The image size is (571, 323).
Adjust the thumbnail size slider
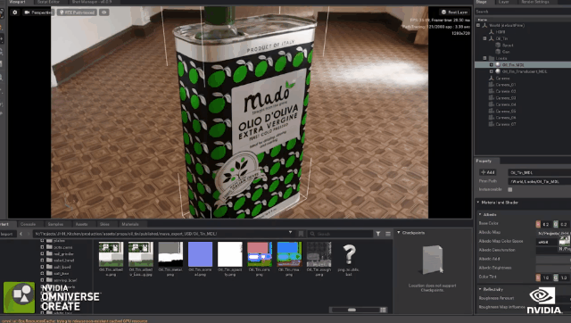tap(352, 310)
